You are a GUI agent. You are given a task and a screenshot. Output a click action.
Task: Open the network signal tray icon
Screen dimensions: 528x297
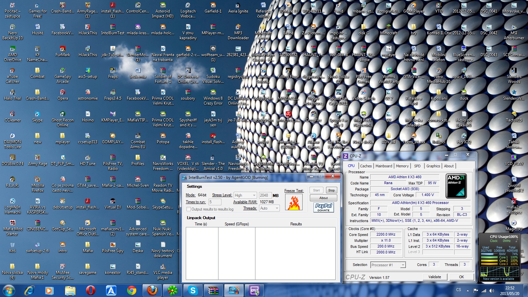[x=484, y=291]
